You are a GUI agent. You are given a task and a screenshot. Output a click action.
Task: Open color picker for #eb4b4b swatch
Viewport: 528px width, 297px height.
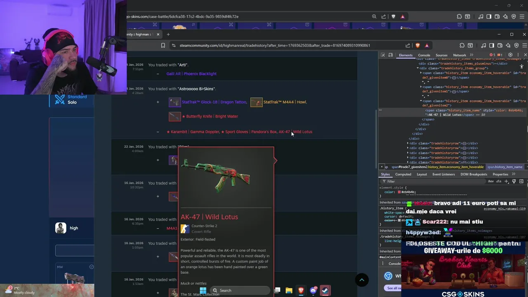tap(399, 192)
